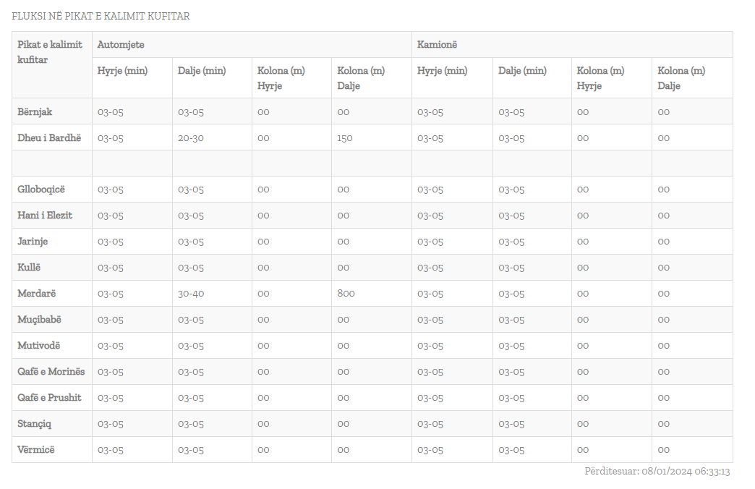Image resolution: width=755 pixels, height=489 pixels.
Task: Click the Vërmicë border crossing name
Action: pyautogui.click(x=36, y=450)
